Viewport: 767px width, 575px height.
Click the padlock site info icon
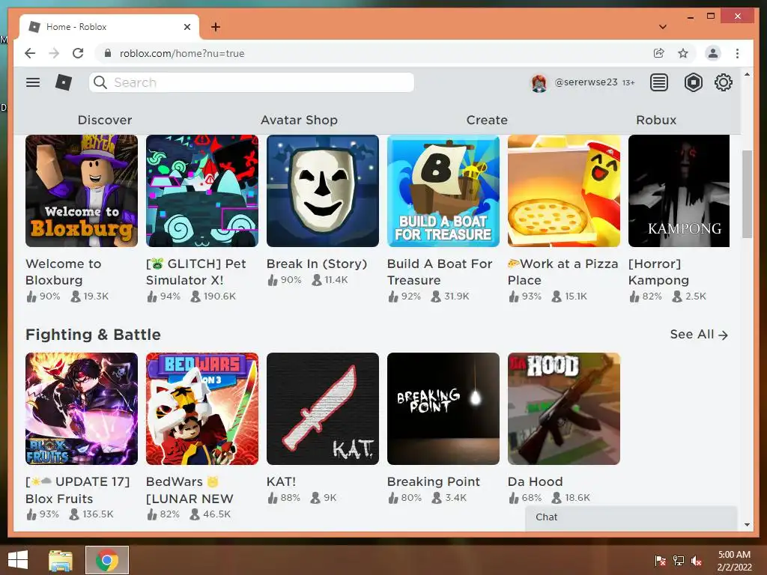click(x=108, y=53)
